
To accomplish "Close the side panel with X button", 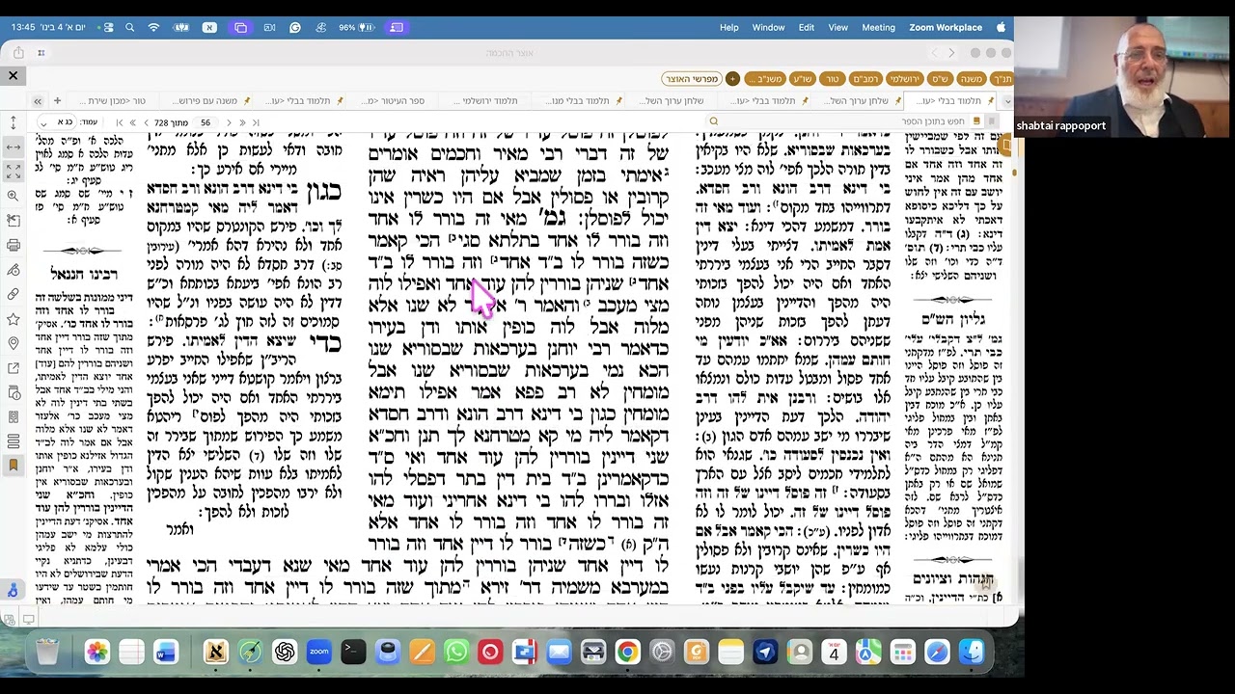I will coord(13,75).
